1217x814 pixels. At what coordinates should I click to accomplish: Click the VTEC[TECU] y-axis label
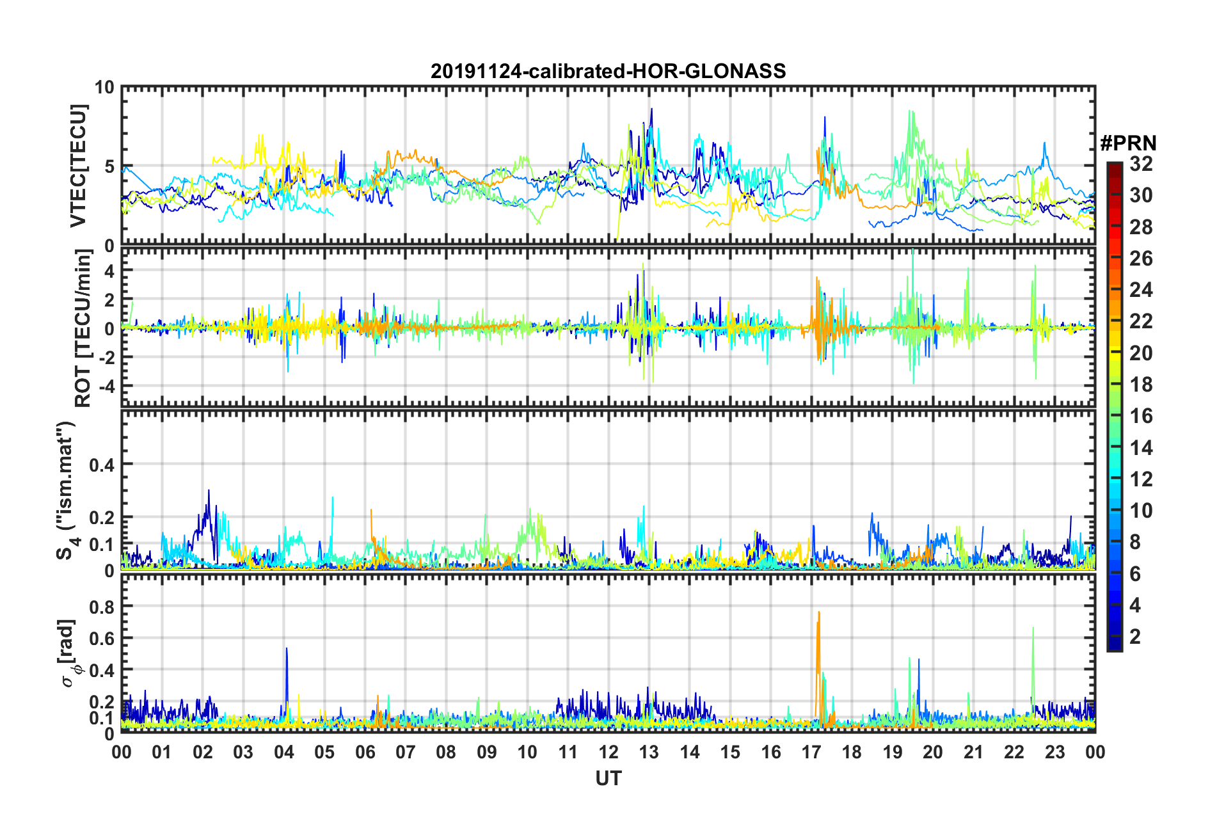78,166
